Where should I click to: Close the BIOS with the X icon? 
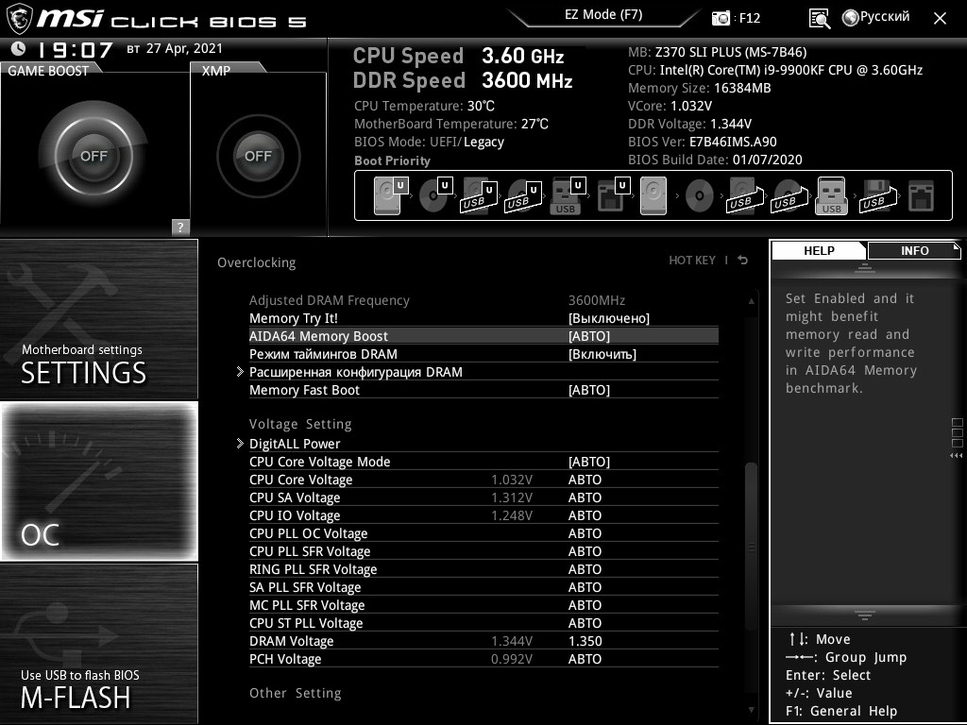[940, 19]
